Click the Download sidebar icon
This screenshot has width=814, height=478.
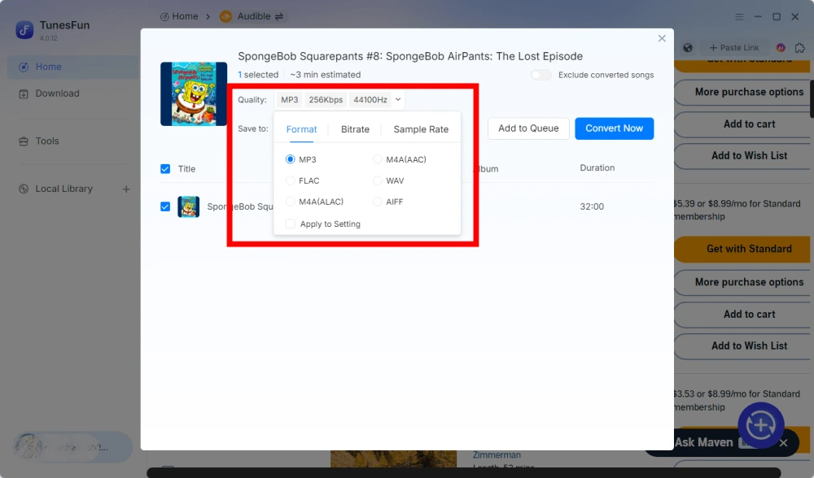[24, 93]
